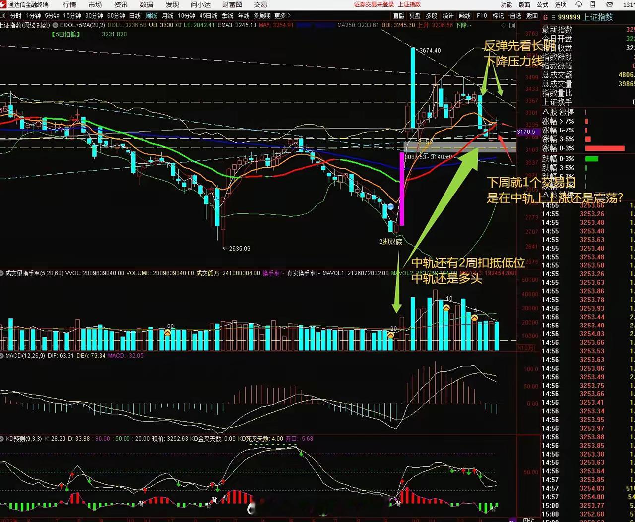Switch to 60分钟 period
Viewport: 635px width, 522px height.
116,16
